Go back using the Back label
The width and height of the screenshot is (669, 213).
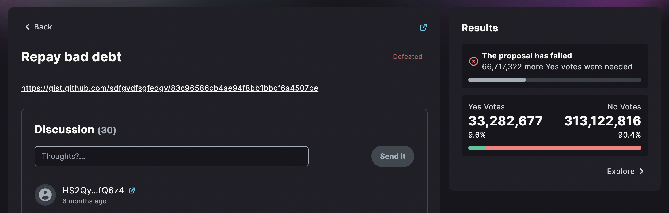pyautogui.click(x=43, y=27)
